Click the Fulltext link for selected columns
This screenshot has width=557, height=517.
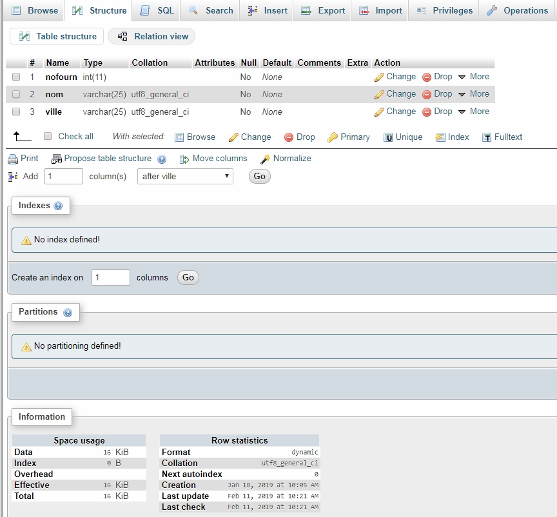tap(502, 137)
